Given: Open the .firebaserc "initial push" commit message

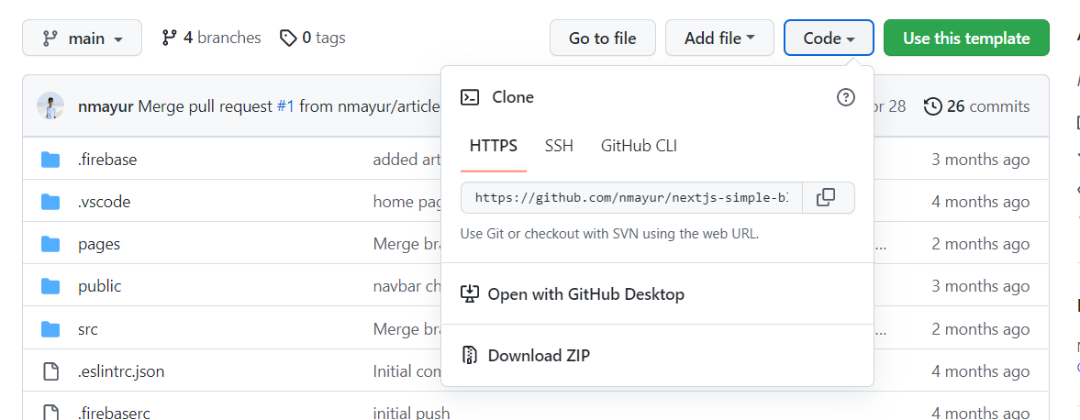Looking at the screenshot, I should click(x=411, y=413).
